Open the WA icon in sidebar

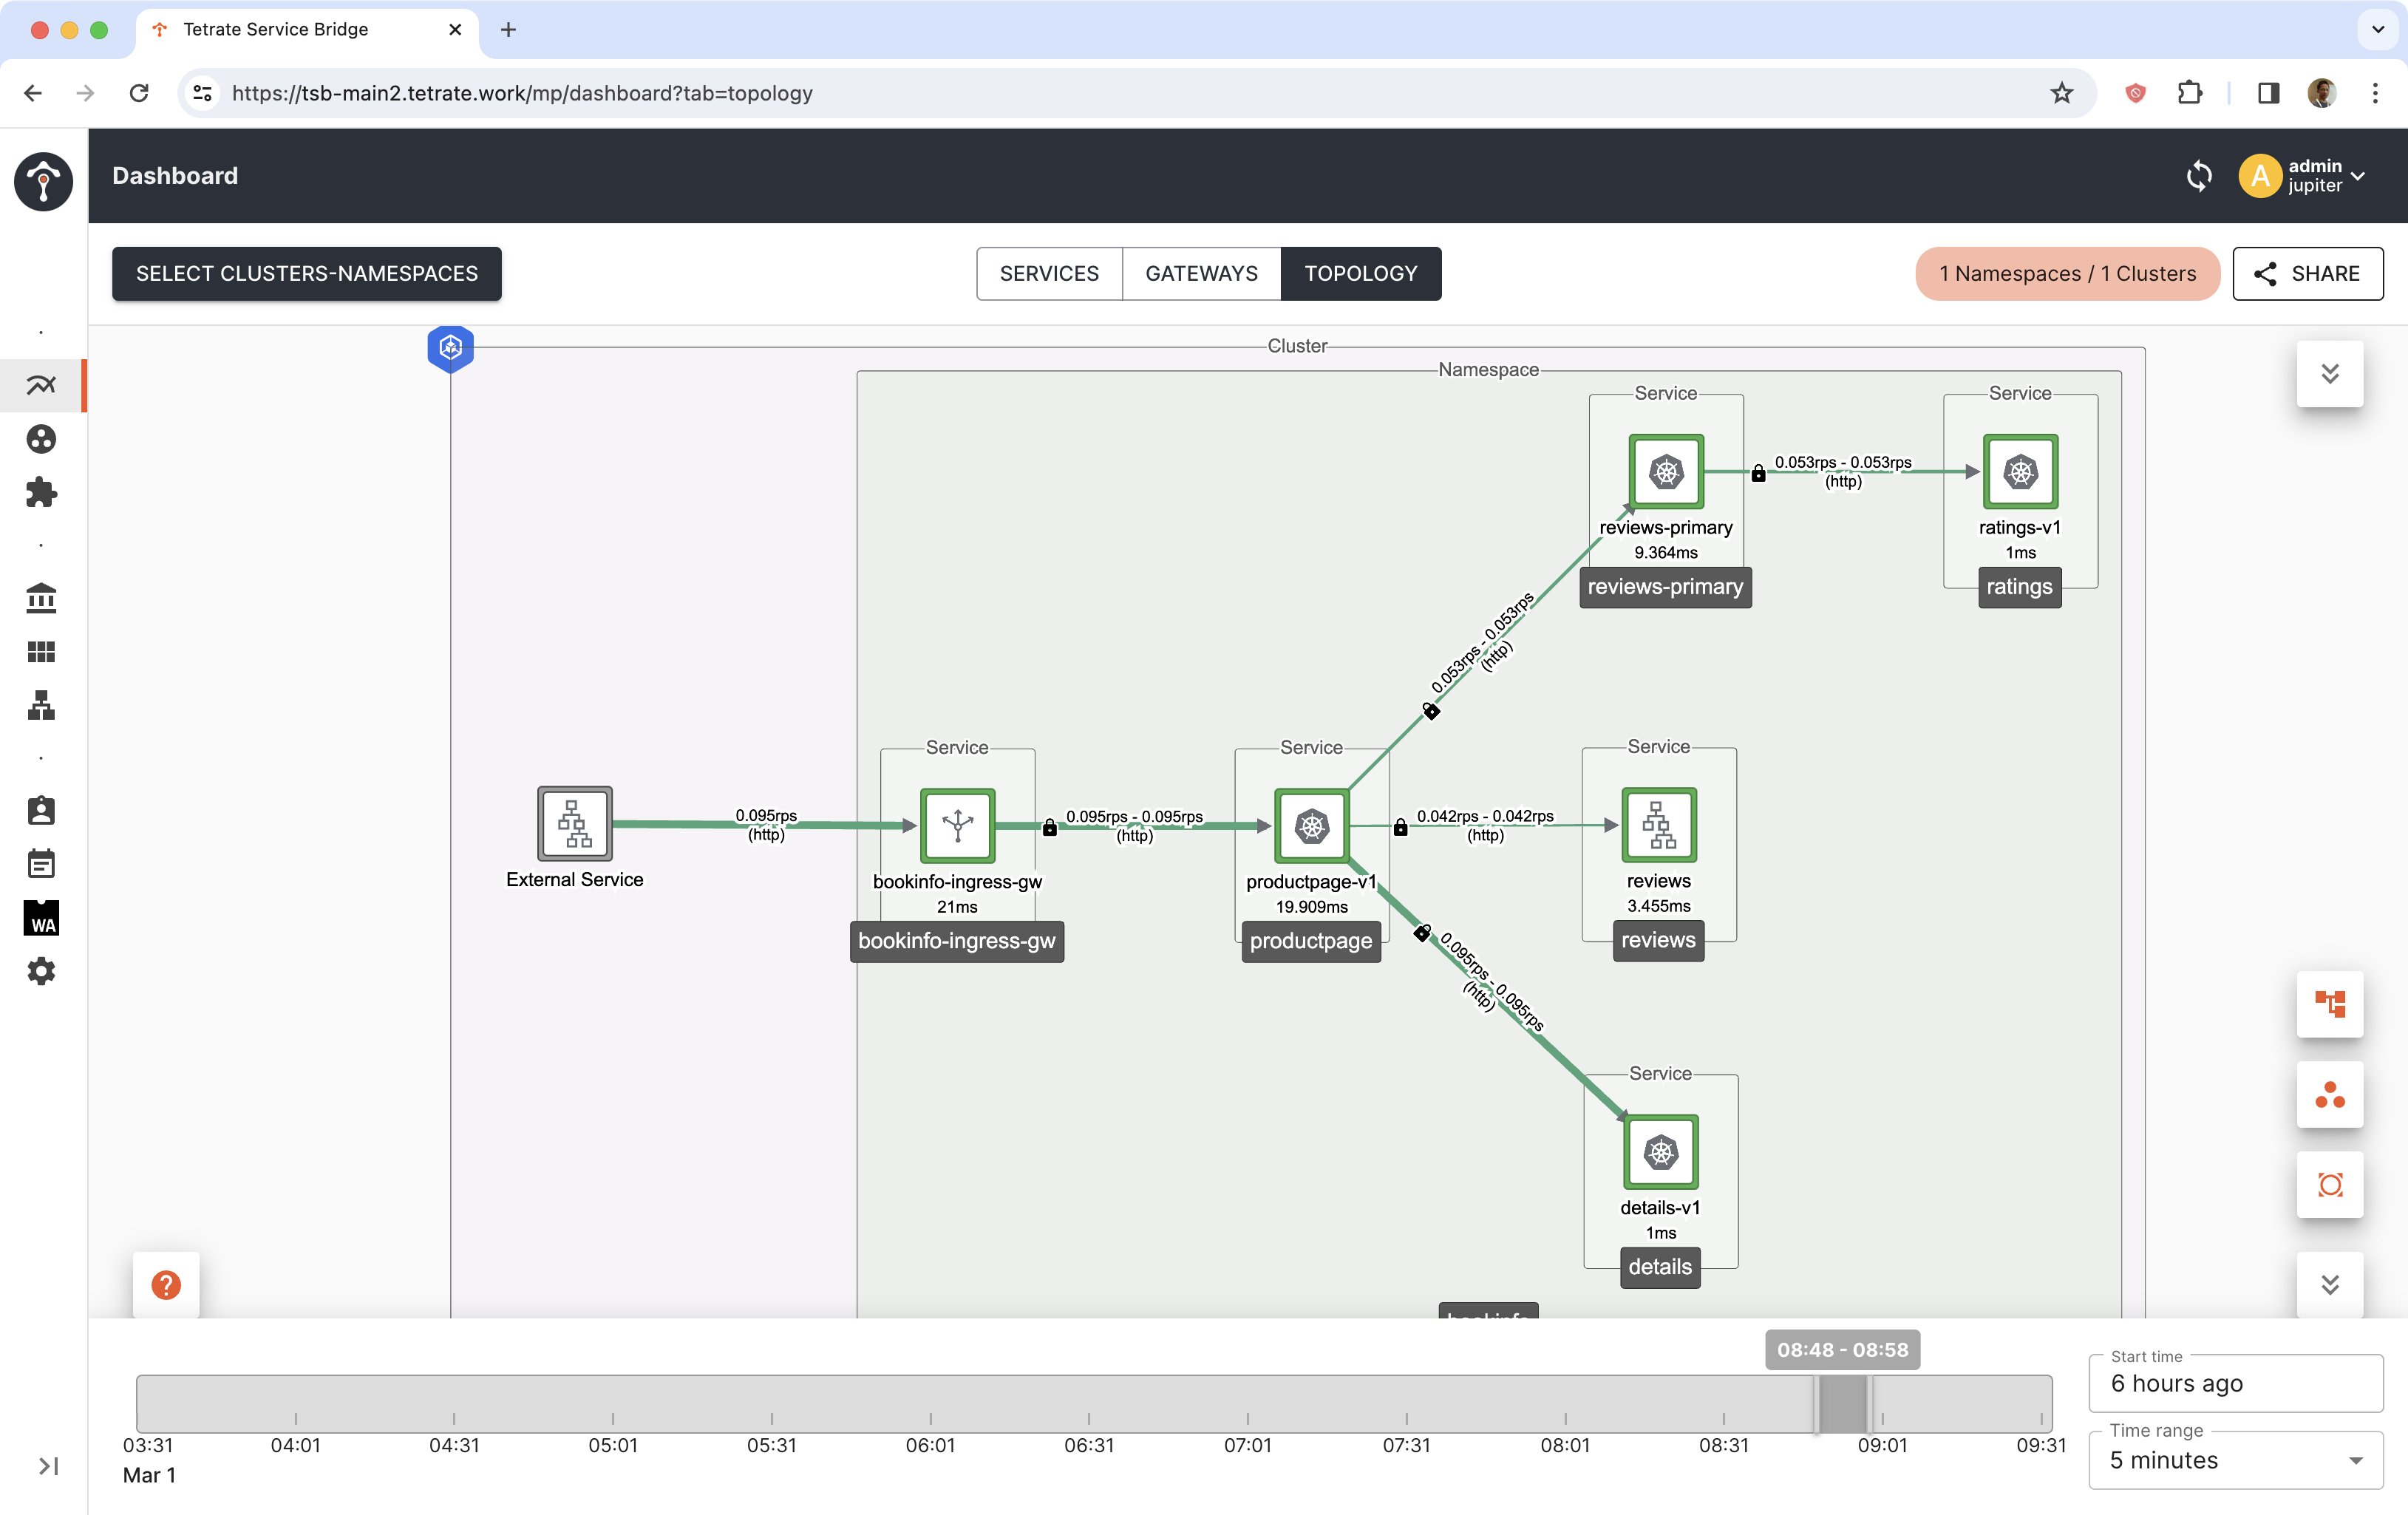pyautogui.click(x=41, y=918)
